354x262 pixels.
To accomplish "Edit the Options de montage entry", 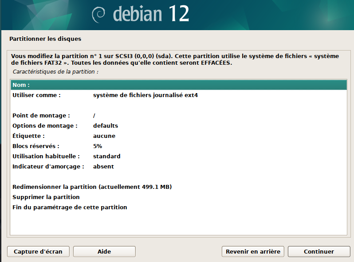I will [x=179, y=126].
